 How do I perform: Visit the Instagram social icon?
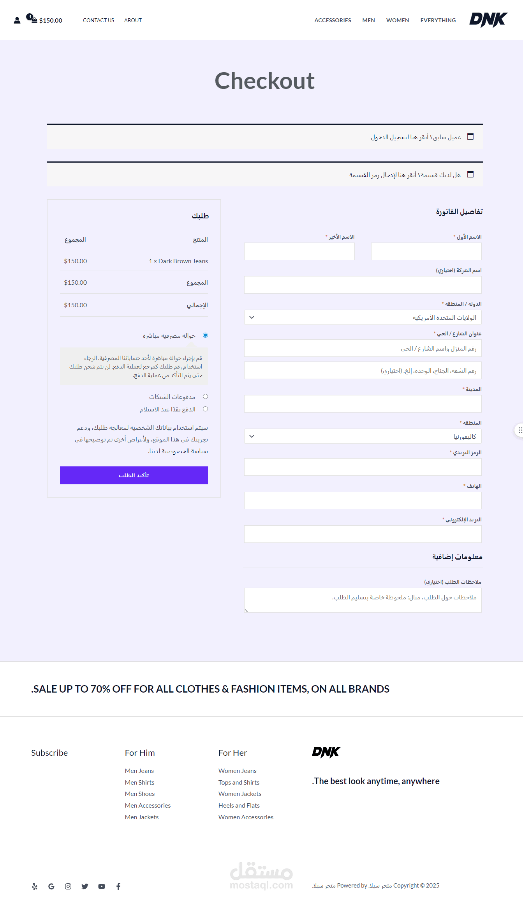(x=68, y=886)
